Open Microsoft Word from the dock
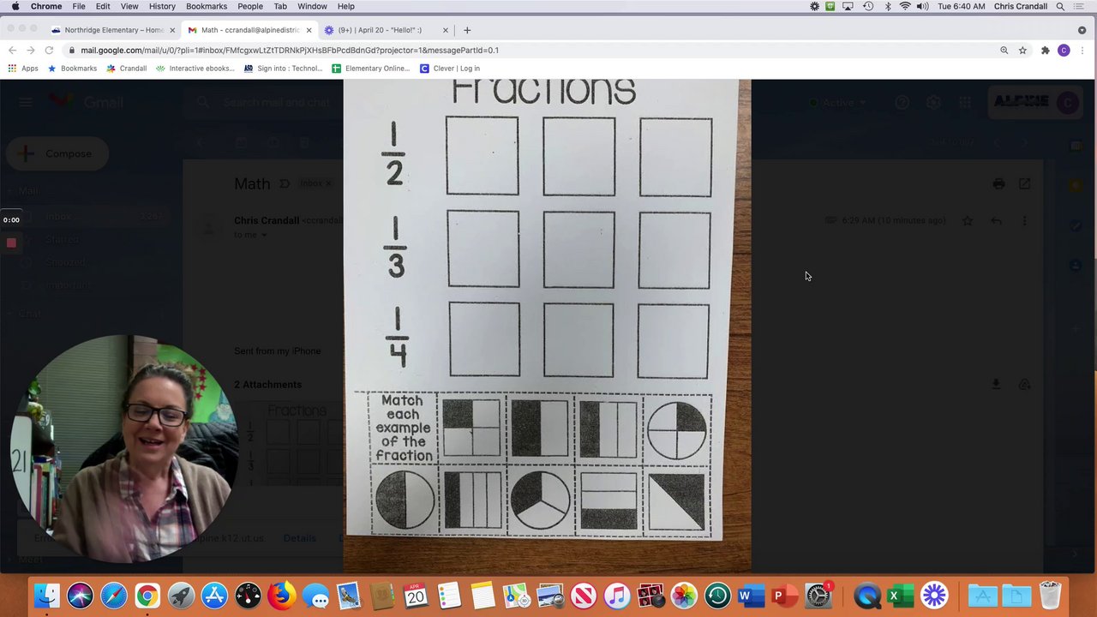The height and width of the screenshot is (617, 1097). click(751, 596)
